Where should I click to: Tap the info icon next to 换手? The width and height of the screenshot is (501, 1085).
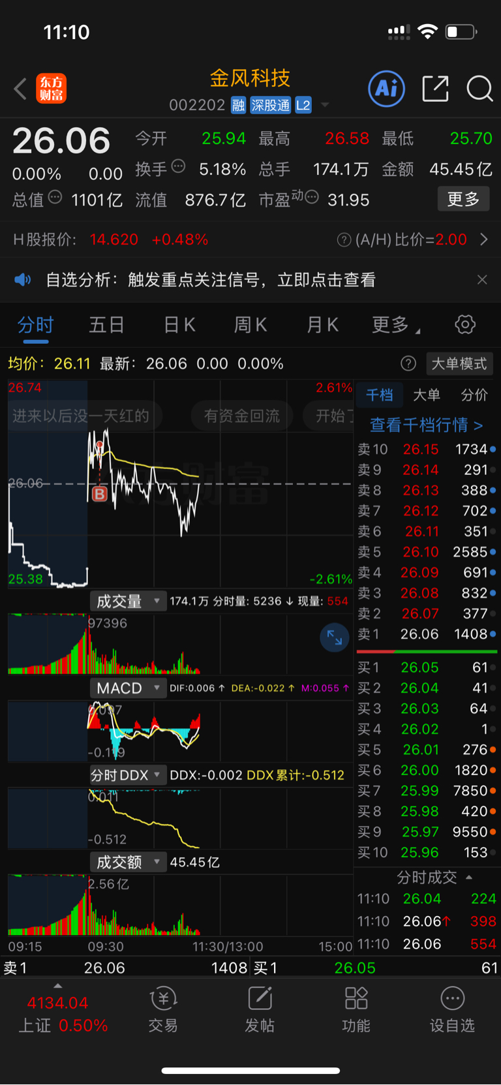pyautogui.click(x=178, y=166)
